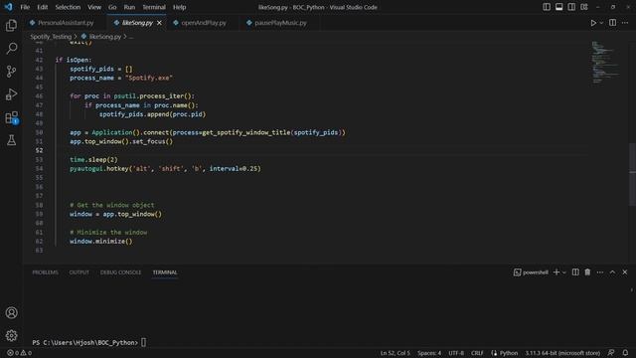Switch to pausePlayMusic.py tab
636x358 pixels.
pyautogui.click(x=280, y=23)
